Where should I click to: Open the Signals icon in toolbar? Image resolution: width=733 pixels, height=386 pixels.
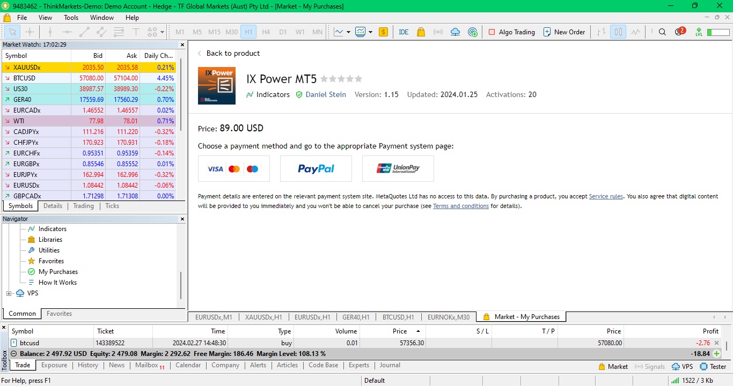438,32
